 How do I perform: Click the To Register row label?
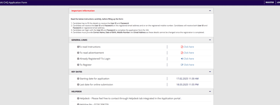pos(86,65)
